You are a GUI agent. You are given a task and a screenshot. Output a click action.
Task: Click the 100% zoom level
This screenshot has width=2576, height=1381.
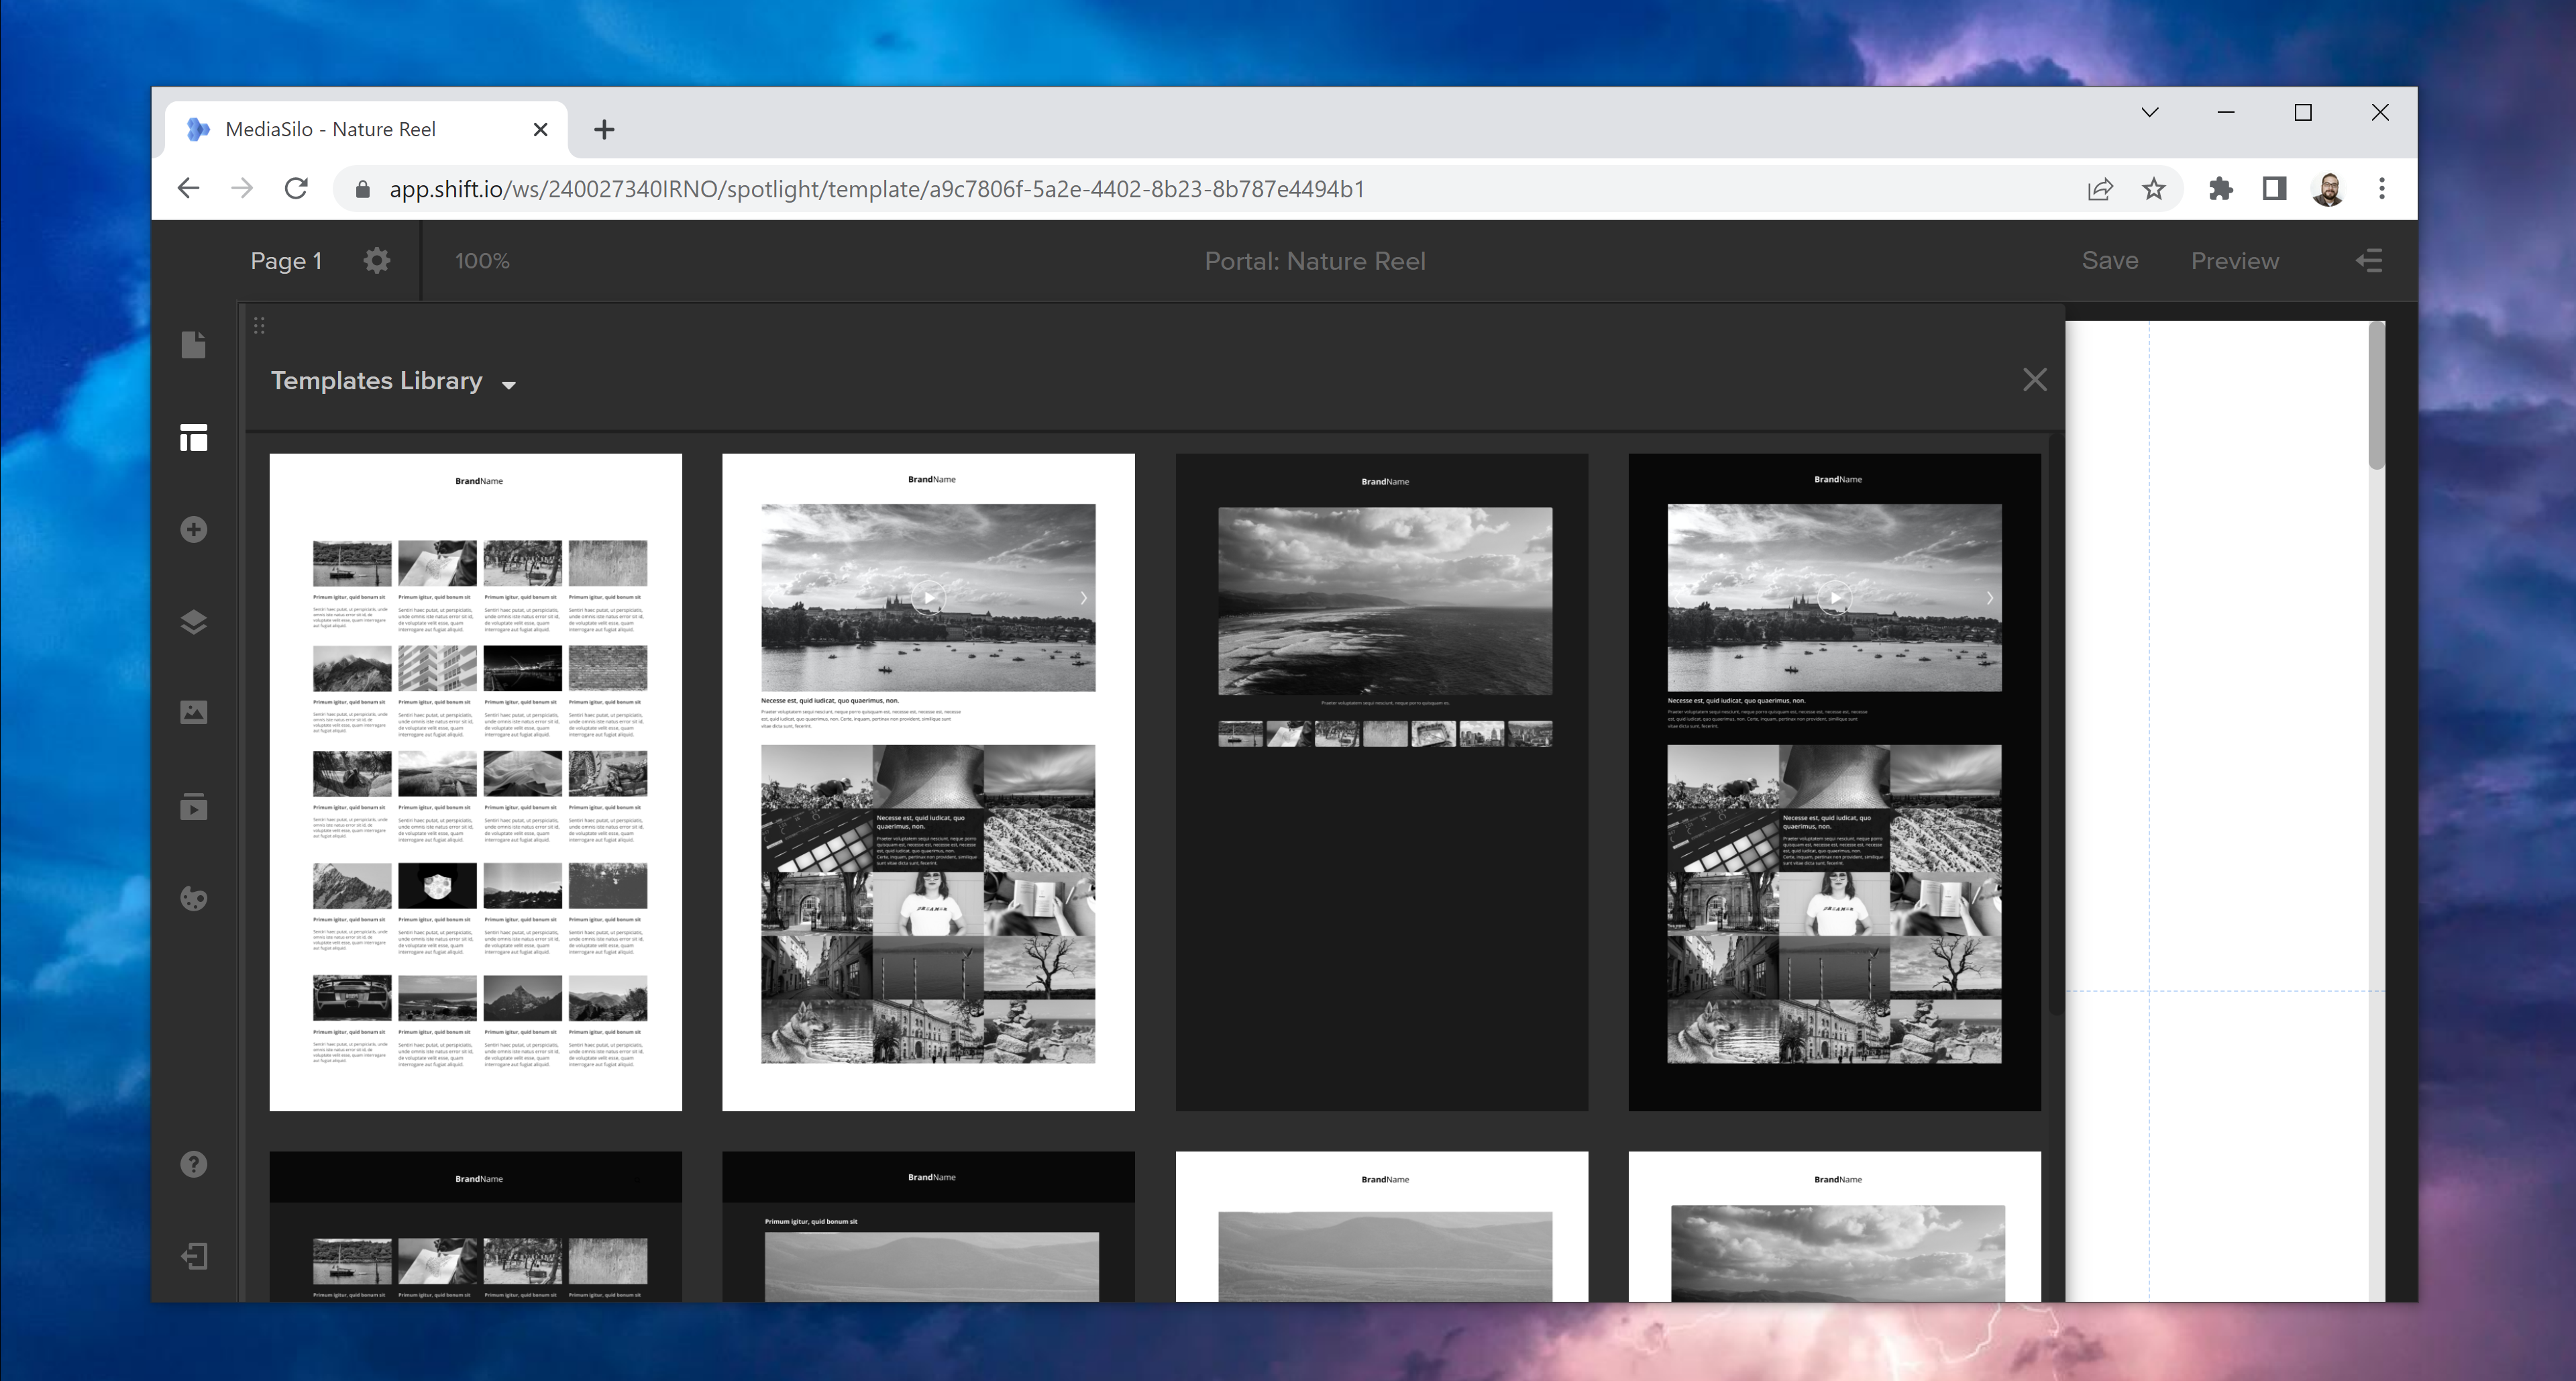pos(482,261)
